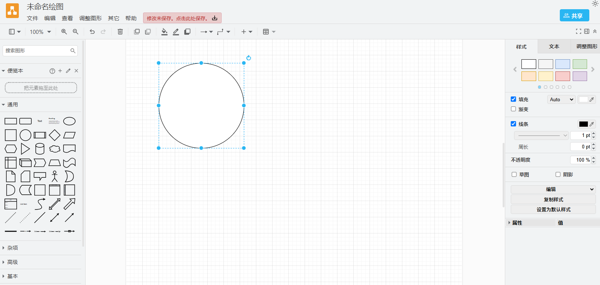600x285 pixels.
Task: Click the 共享 share button
Action: coord(574,15)
